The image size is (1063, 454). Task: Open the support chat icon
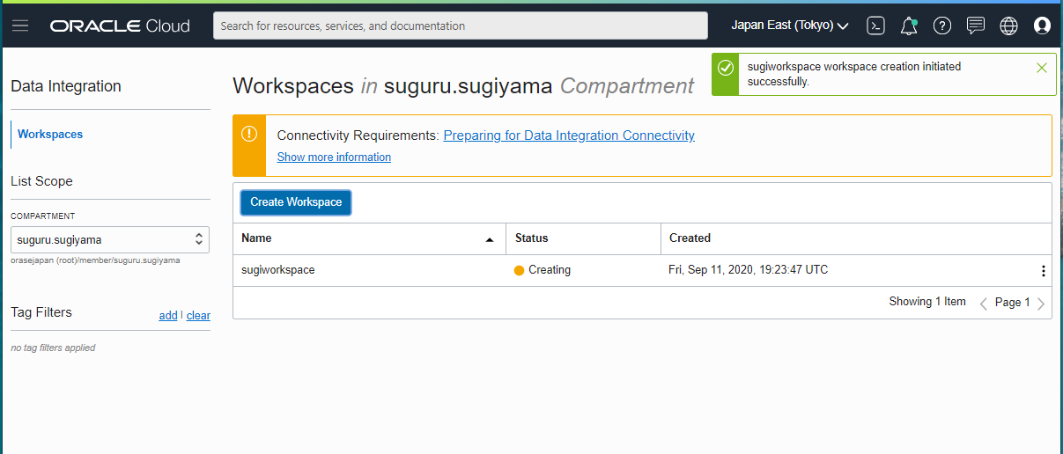(x=976, y=26)
